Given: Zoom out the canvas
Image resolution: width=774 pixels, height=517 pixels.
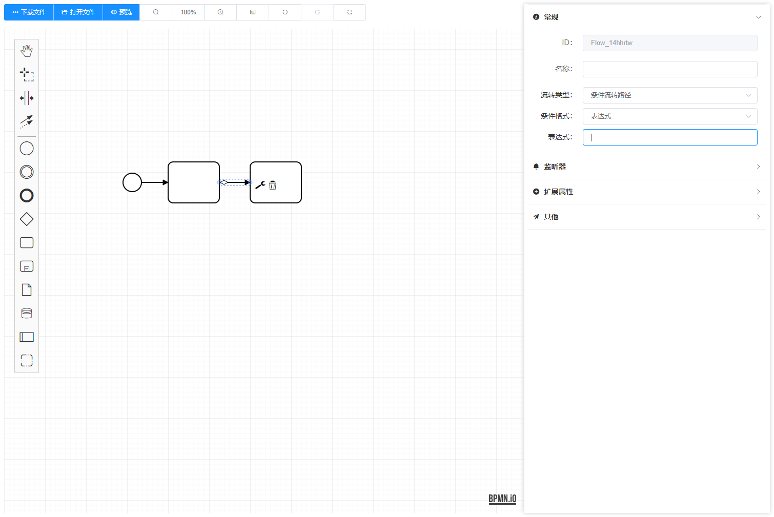Looking at the screenshot, I should coord(156,12).
